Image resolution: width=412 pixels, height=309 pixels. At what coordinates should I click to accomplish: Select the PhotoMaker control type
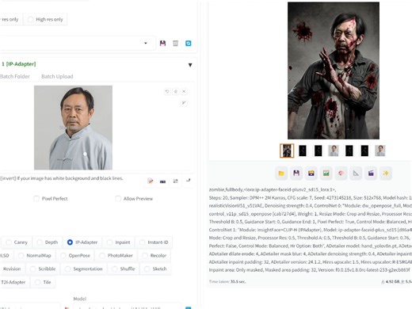click(116, 255)
